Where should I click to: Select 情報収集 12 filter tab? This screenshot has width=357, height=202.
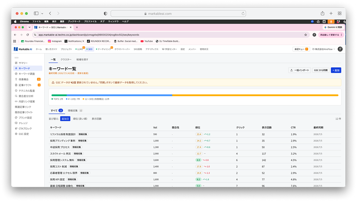tap(75, 111)
